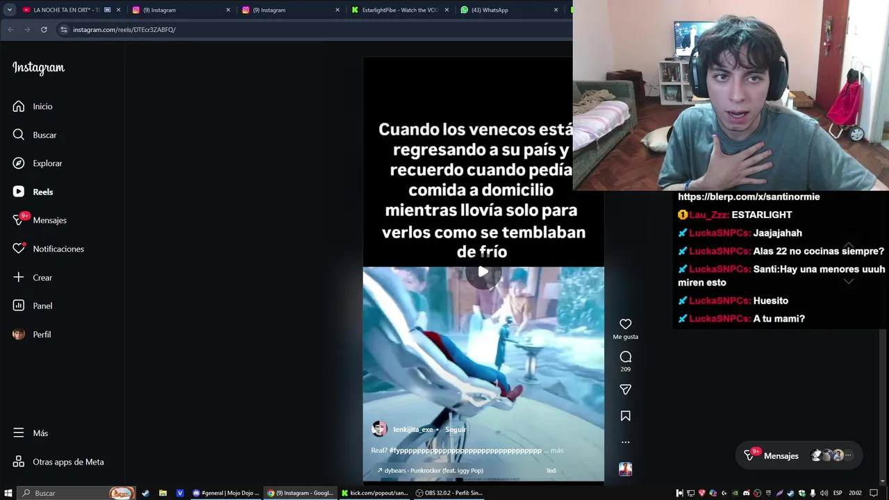Click the Lau_Zzz: ESTARLIGHT chat message
The image size is (889, 500).
[735, 215]
